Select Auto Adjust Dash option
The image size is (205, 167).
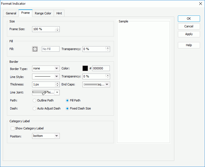[x=35, y=109]
